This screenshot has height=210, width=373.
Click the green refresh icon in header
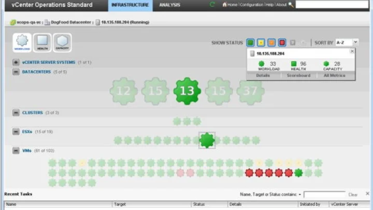tap(212, 5)
